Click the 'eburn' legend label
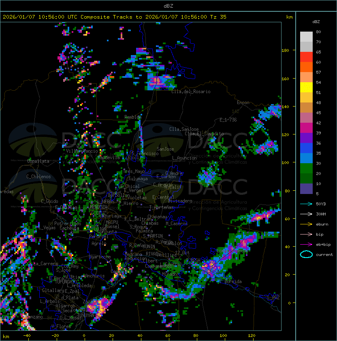 pos(322,224)
